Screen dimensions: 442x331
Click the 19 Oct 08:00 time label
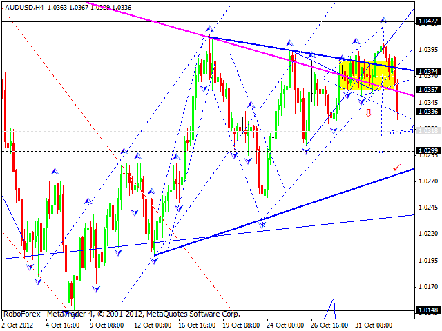241,325
